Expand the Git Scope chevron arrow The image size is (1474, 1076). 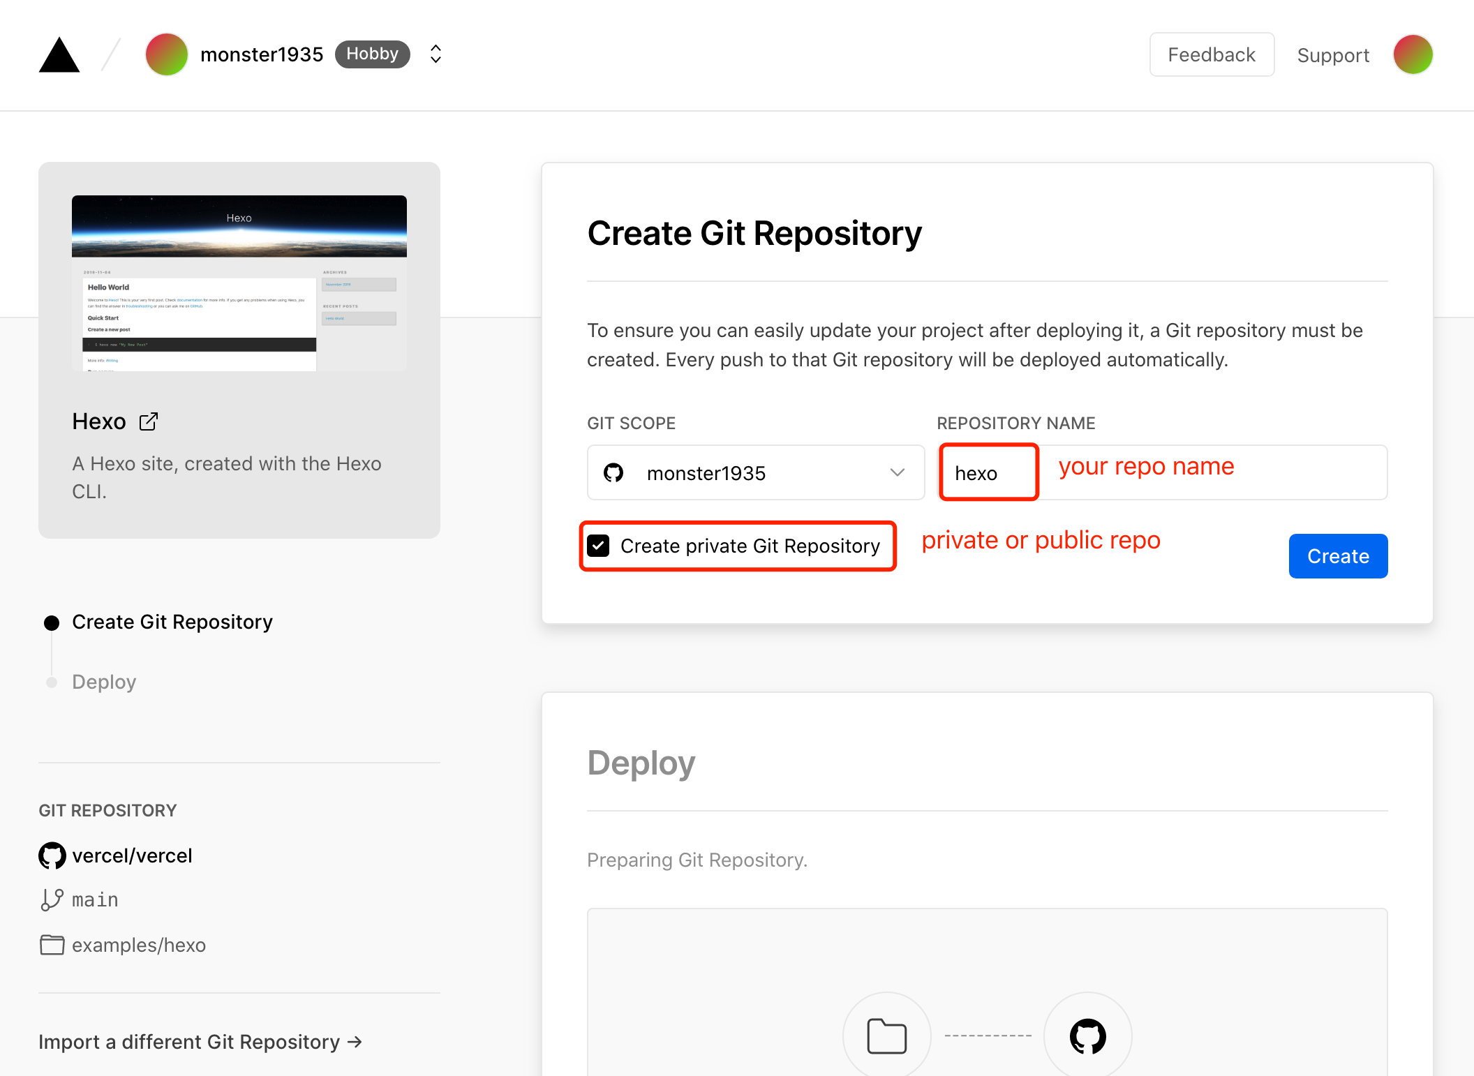tap(898, 473)
